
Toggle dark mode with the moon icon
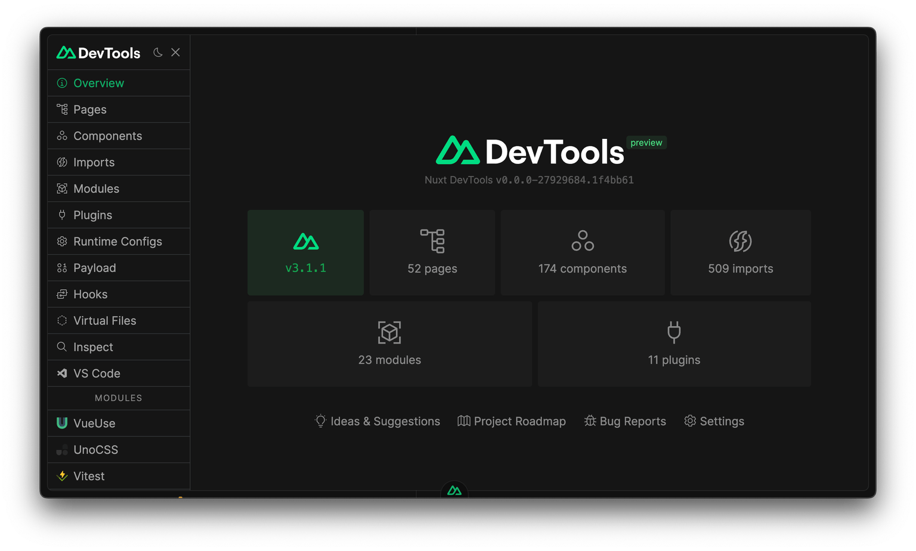pos(157,52)
